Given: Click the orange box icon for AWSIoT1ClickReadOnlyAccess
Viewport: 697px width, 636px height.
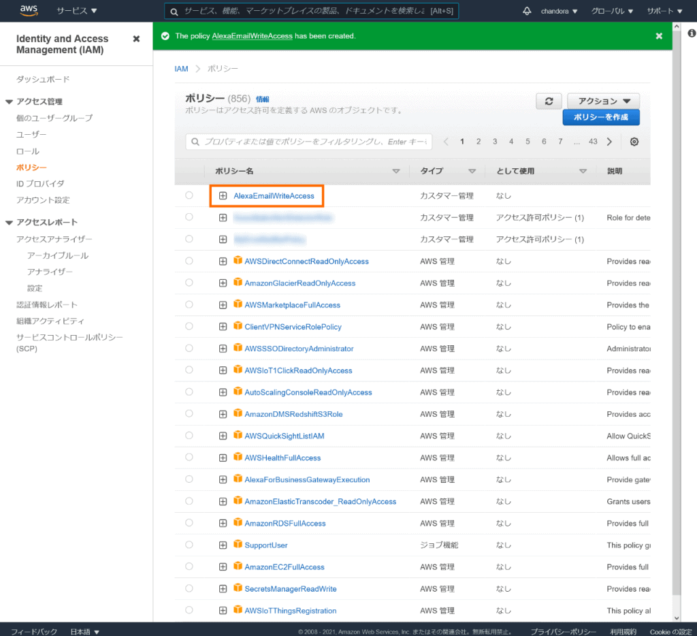Looking at the screenshot, I should (x=238, y=370).
